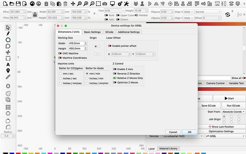This screenshot has width=246, height=154.
Task: Select the Edit Nodes pencil tool
Action: pos(8,34)
